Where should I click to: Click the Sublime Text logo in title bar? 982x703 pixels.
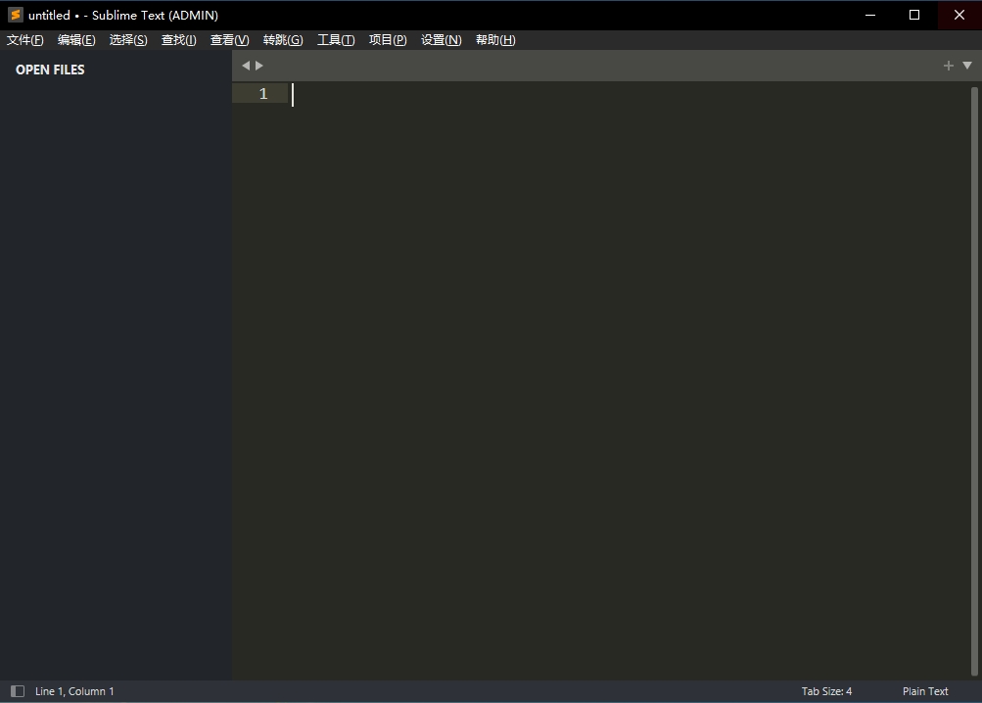point(15,15)
